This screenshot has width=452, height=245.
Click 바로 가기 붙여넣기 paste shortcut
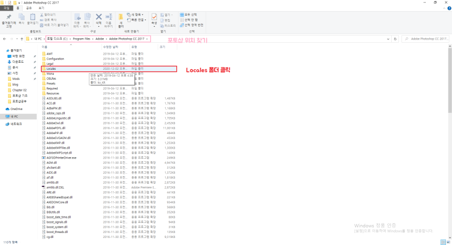[x=54, y=25]
